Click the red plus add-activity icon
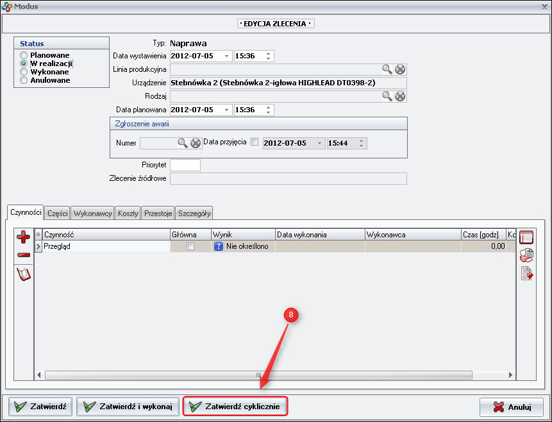 [x=23, y=237]
